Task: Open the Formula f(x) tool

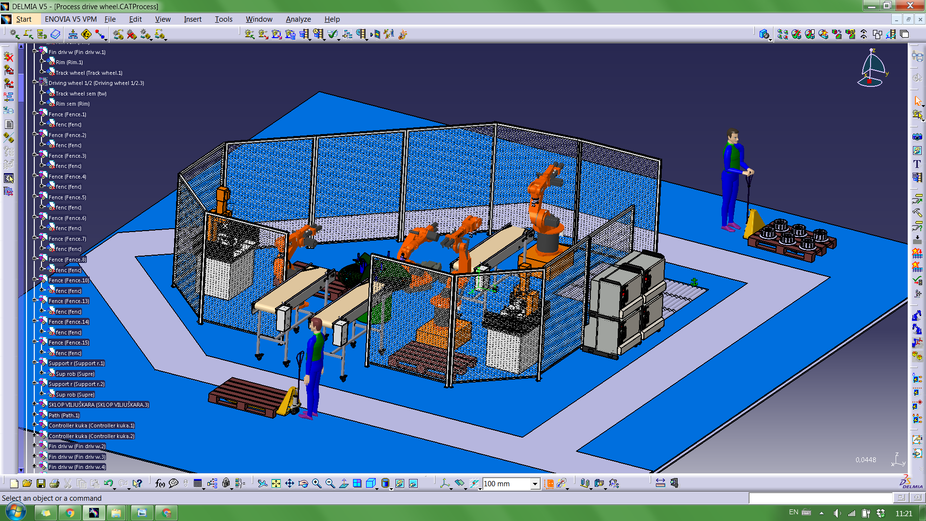Action: [x=160, y=483]
